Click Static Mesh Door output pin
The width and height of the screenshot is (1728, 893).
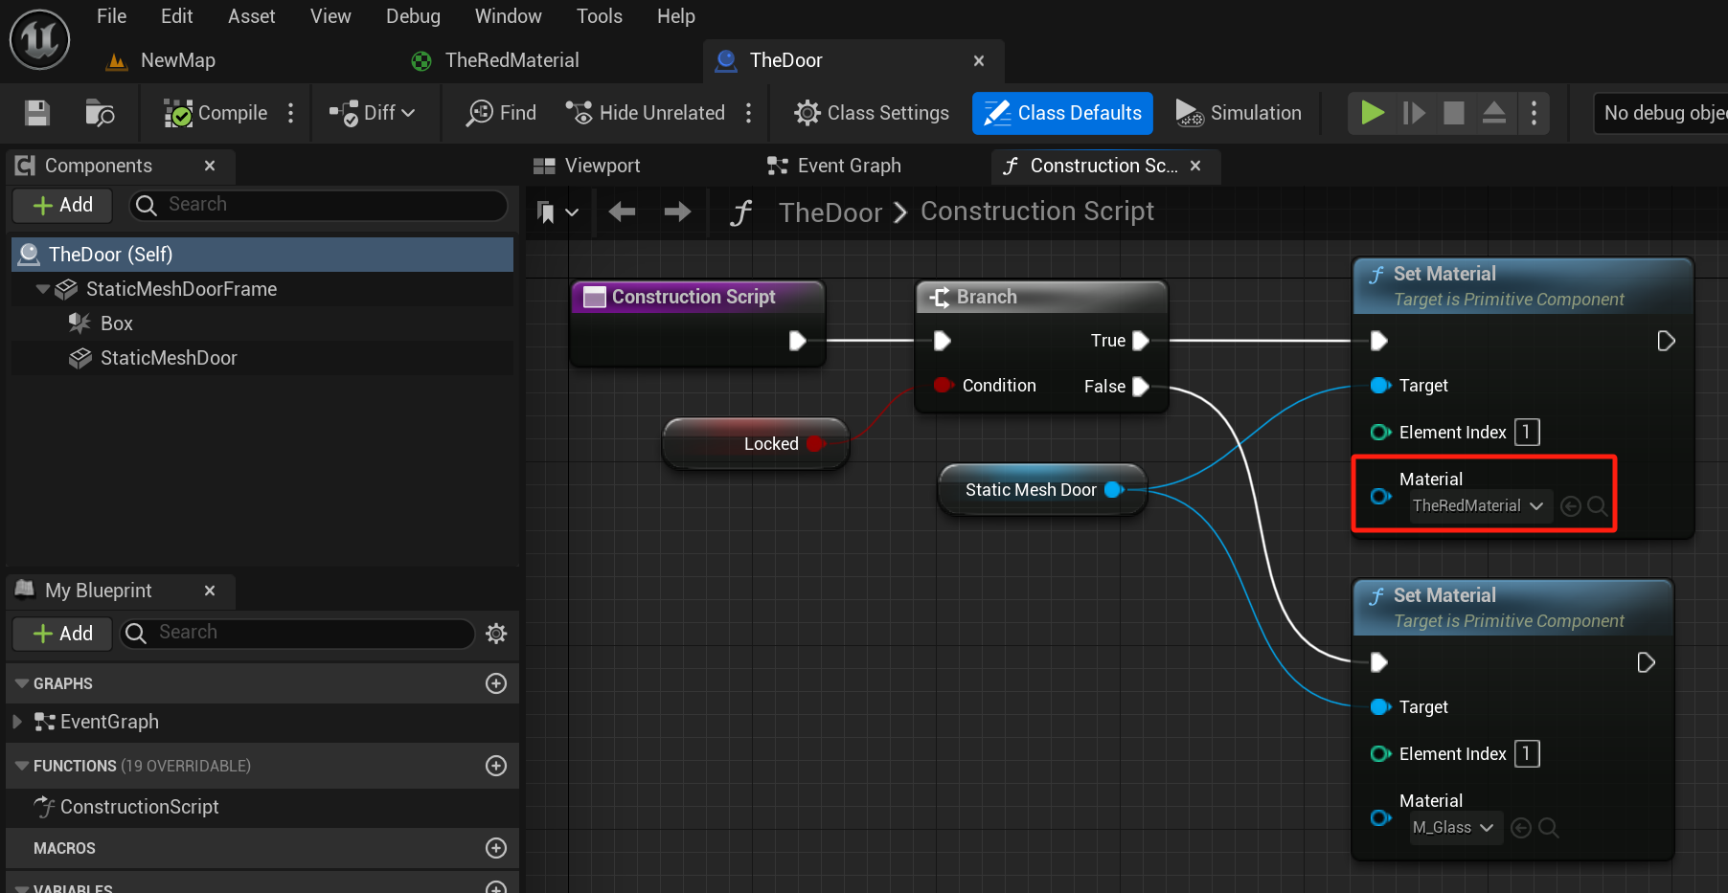[x=1113, y=489]
